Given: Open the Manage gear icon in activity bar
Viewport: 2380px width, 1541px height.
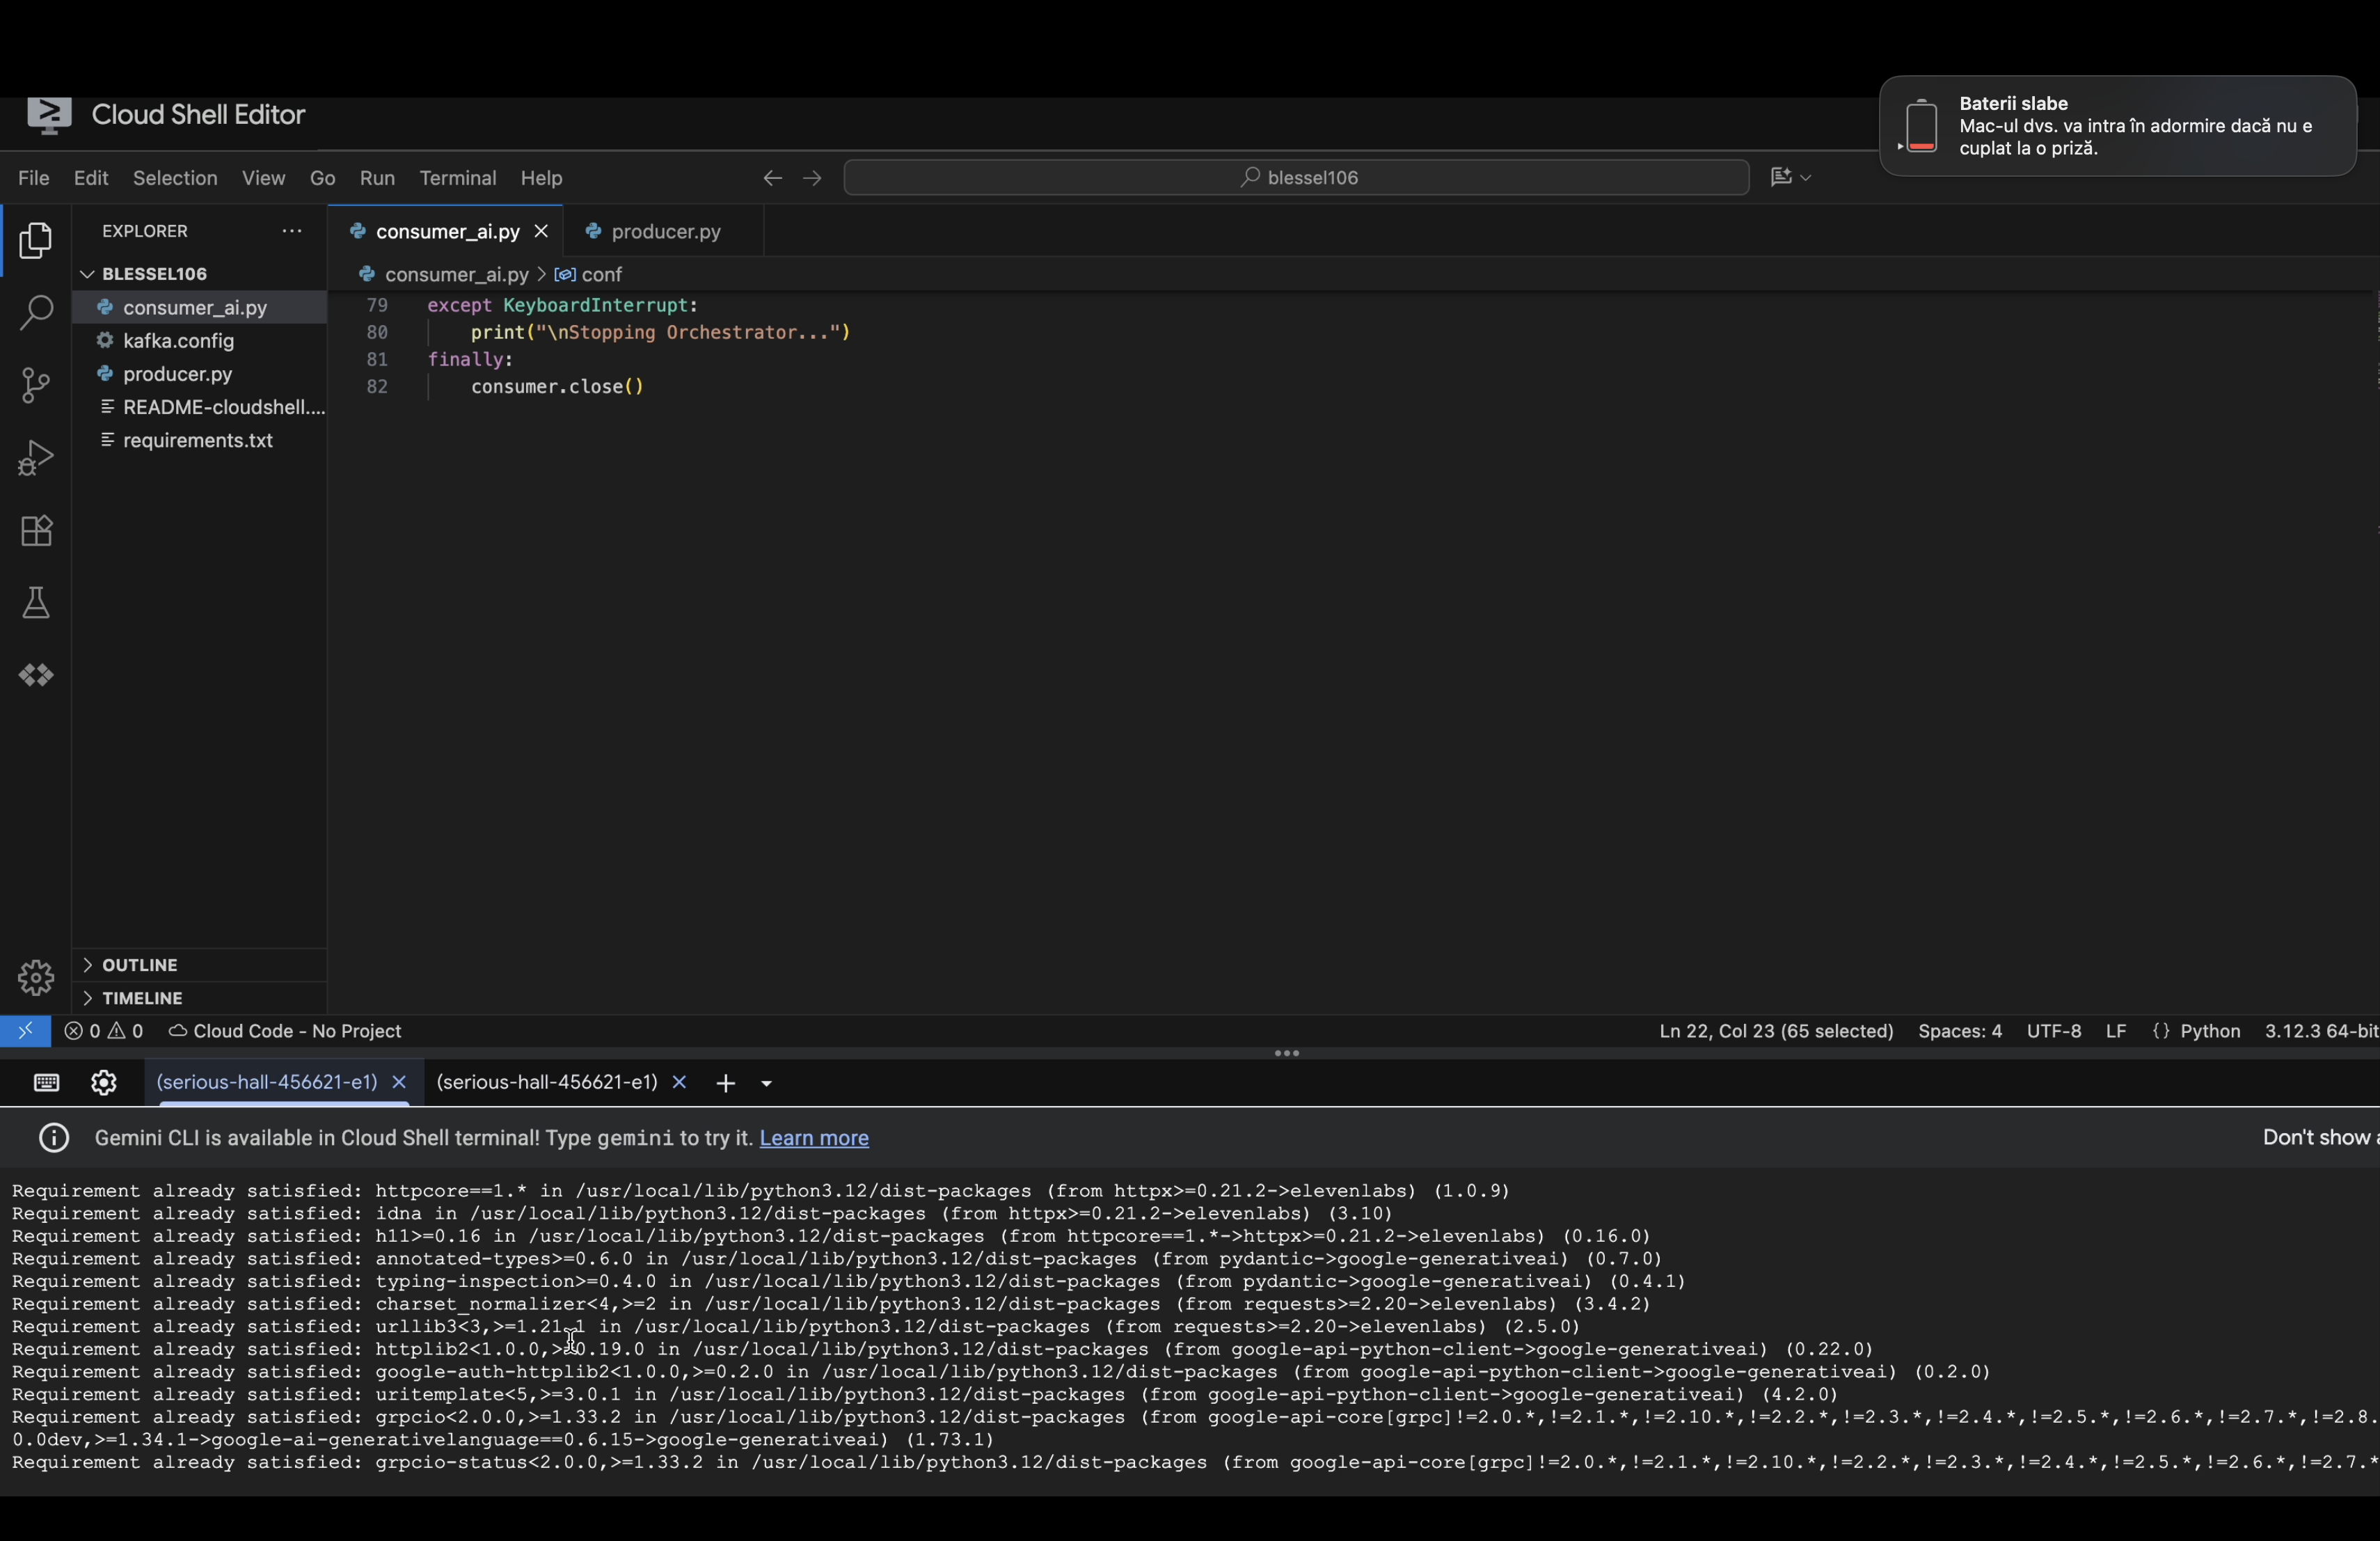Looking at the screenshot, I should click(36, 977).
